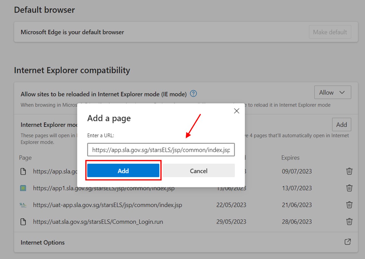The height and width of the screenshot is (259, 365).
Task: Open the Allow dropdown for IE mode
Action: coord(333,92)
